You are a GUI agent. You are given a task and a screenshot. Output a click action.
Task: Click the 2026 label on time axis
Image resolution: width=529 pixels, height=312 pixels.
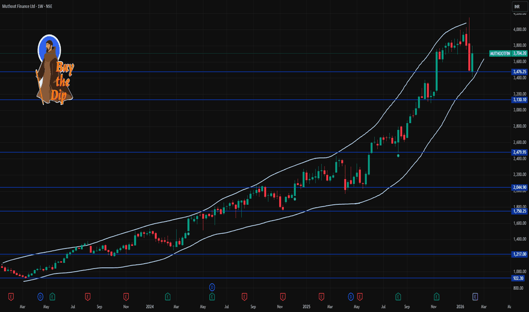[x=460, y=306]
